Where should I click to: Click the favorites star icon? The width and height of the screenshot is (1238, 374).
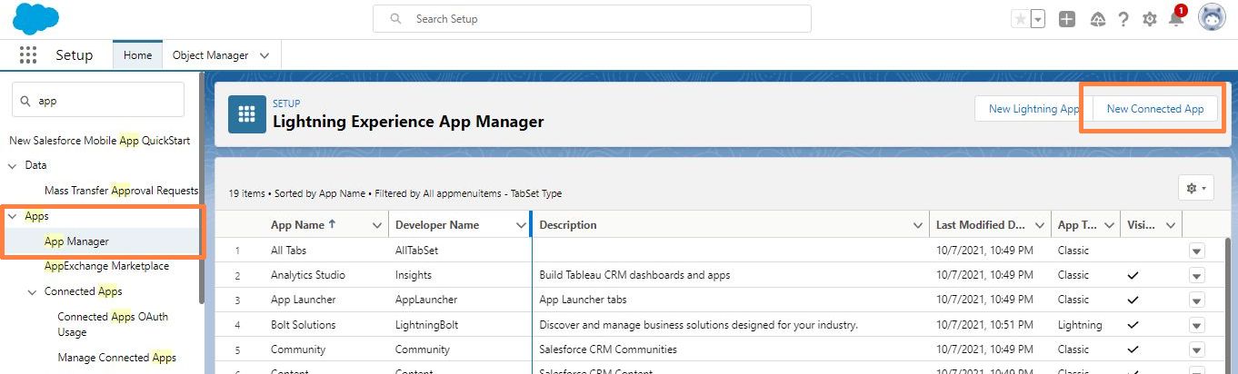point(1020,19)
